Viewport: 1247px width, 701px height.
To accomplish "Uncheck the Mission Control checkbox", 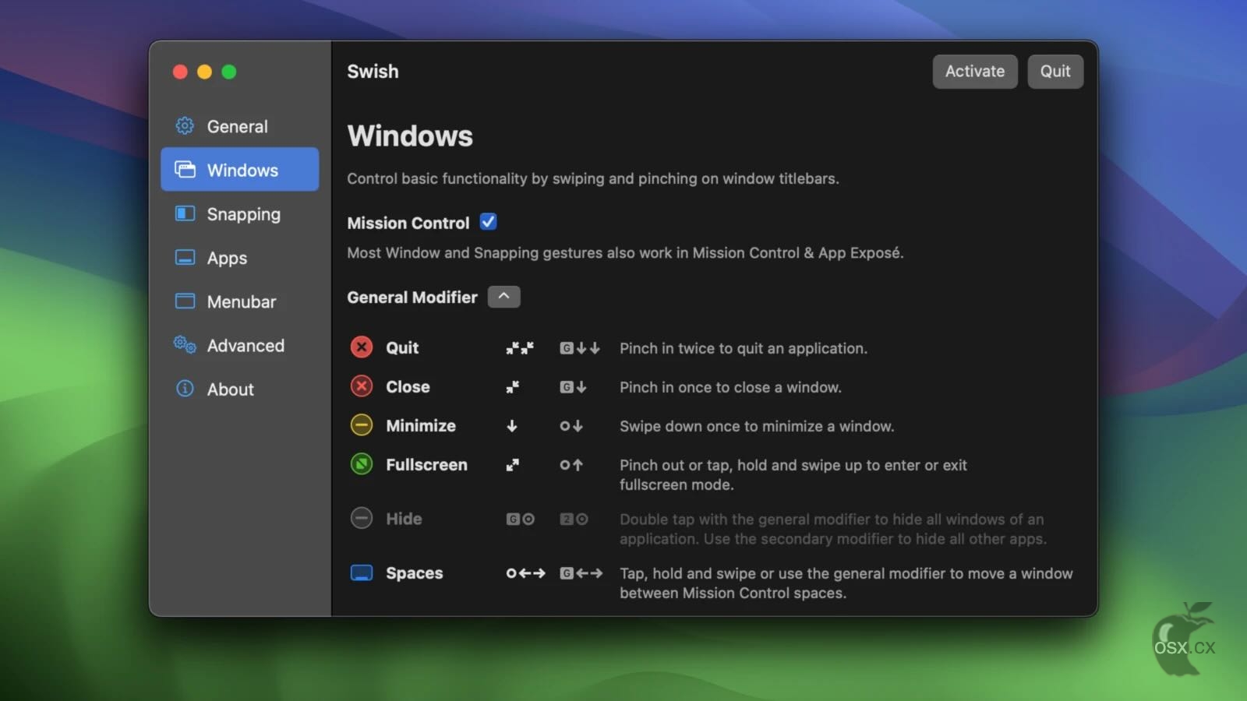I will (488, 222).
